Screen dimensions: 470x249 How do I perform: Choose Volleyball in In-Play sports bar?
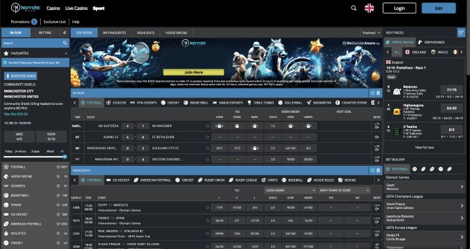tap(290, 103)
